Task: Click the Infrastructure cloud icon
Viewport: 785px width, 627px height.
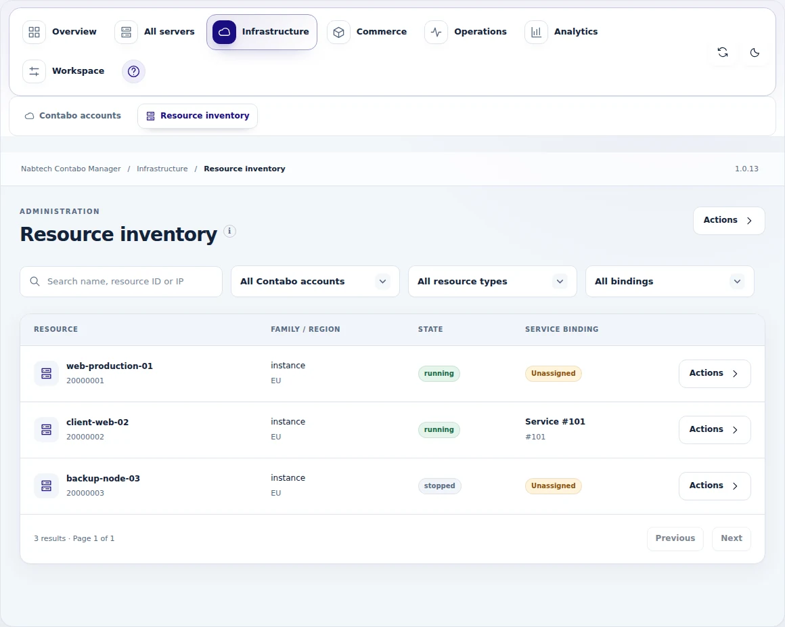Action: click(x=224, y=32)
